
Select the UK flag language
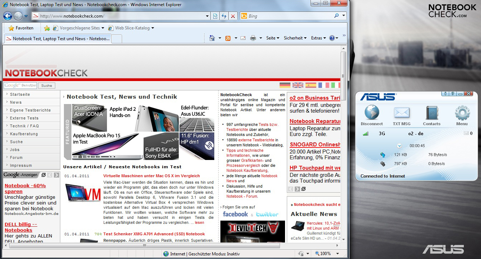point(298,85)
